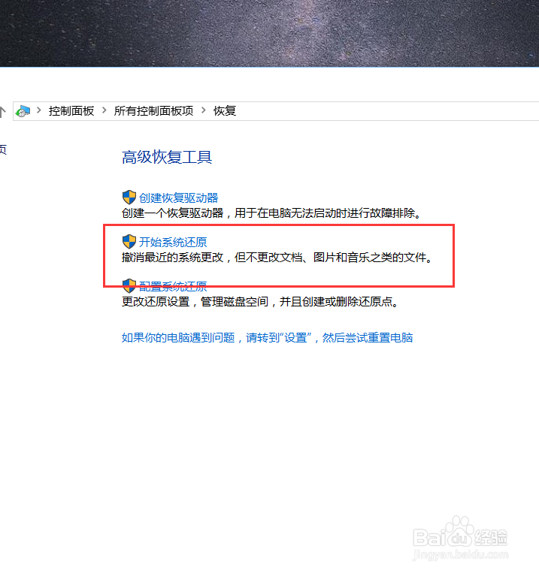Open the 创建恢复驱动器 link
539x573 pixels.
[179, 198]
